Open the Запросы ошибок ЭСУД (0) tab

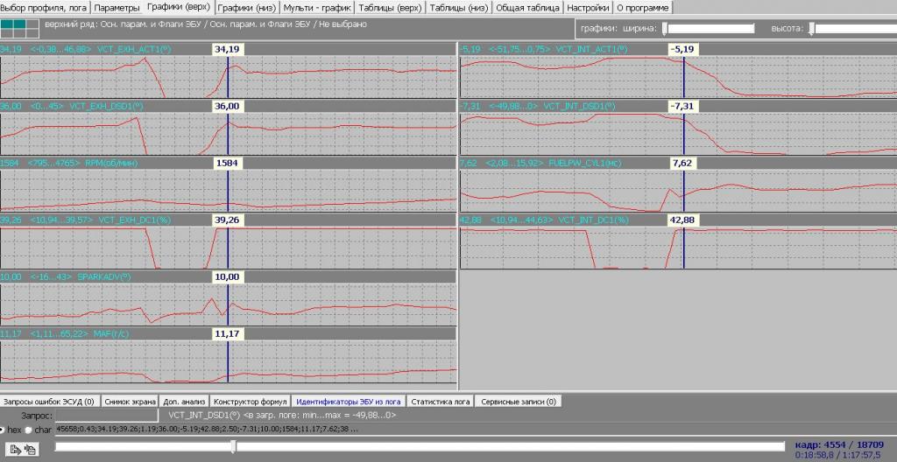(50, 402)
